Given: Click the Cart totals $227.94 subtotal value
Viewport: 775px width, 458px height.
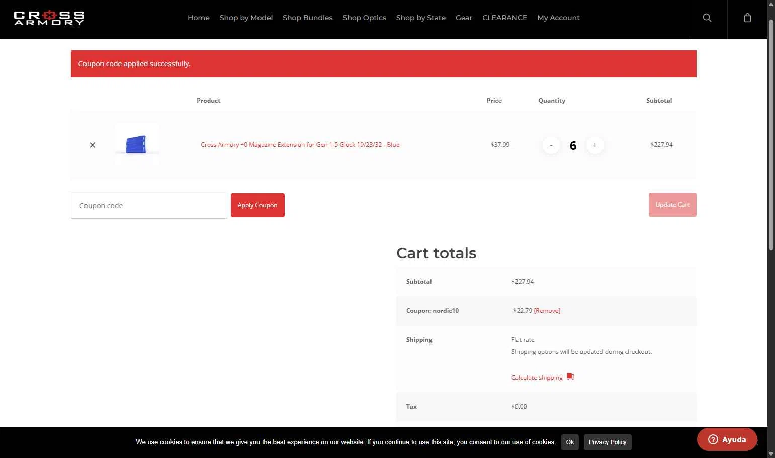Looking at the screenshot, I should [523, 282].
